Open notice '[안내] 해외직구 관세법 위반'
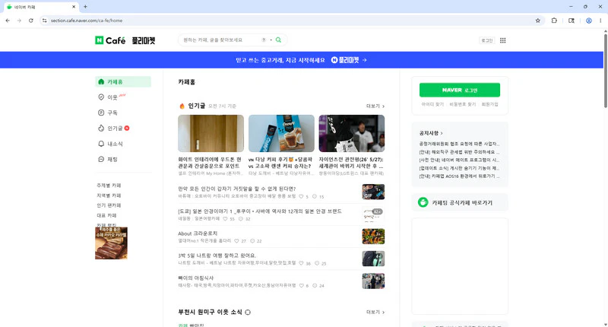608x327 pixels. pyautogui.click(x=459, y=151)
